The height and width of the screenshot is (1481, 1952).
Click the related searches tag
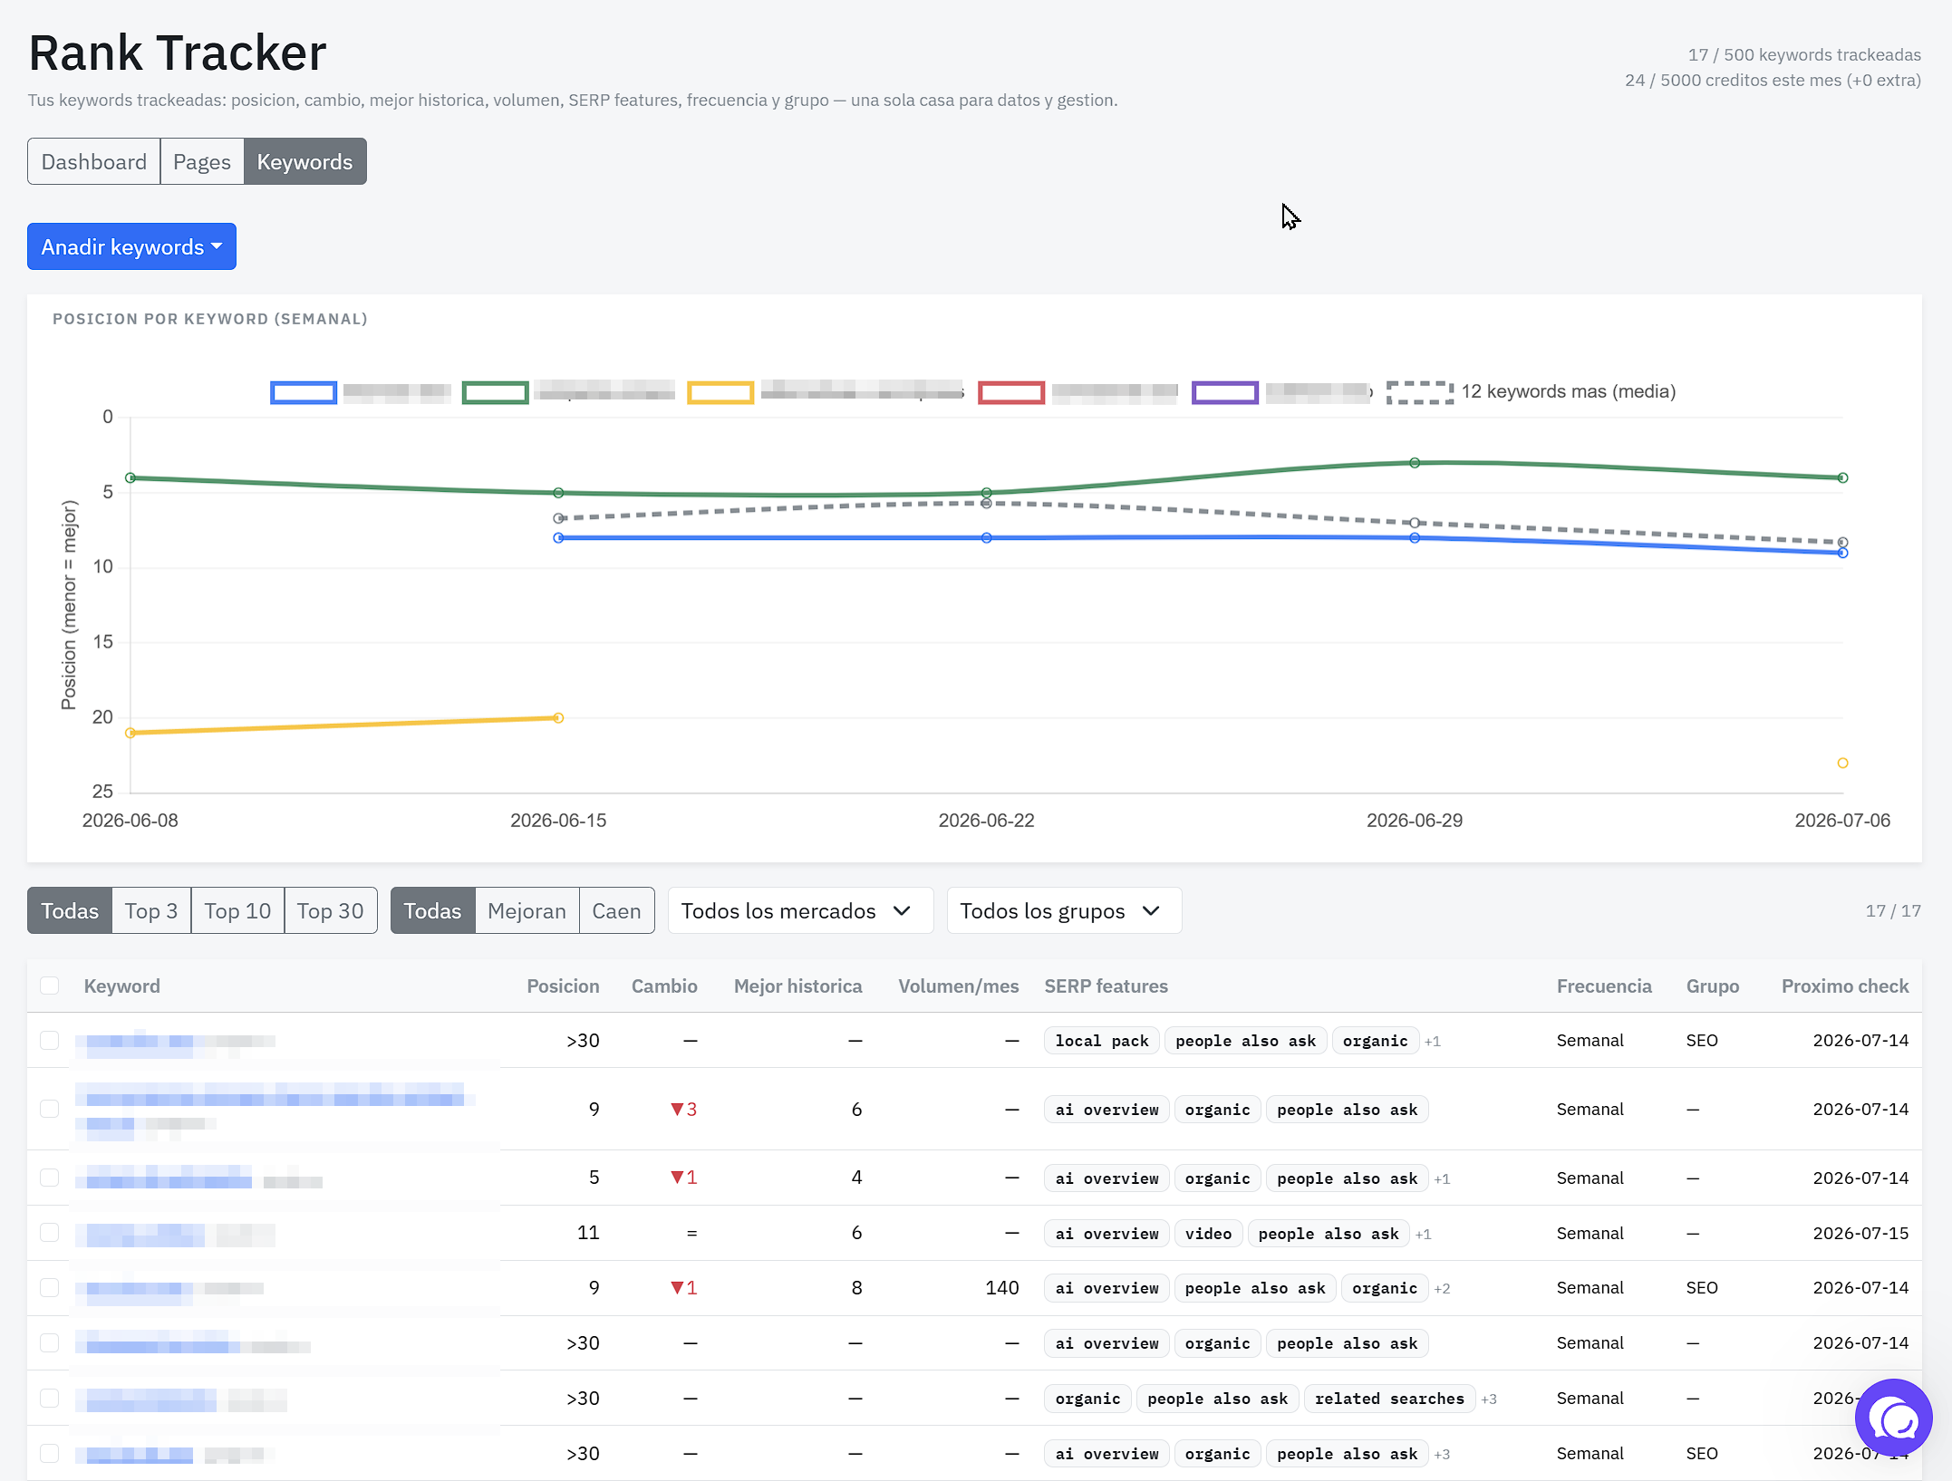[x=1389, y=1399]
